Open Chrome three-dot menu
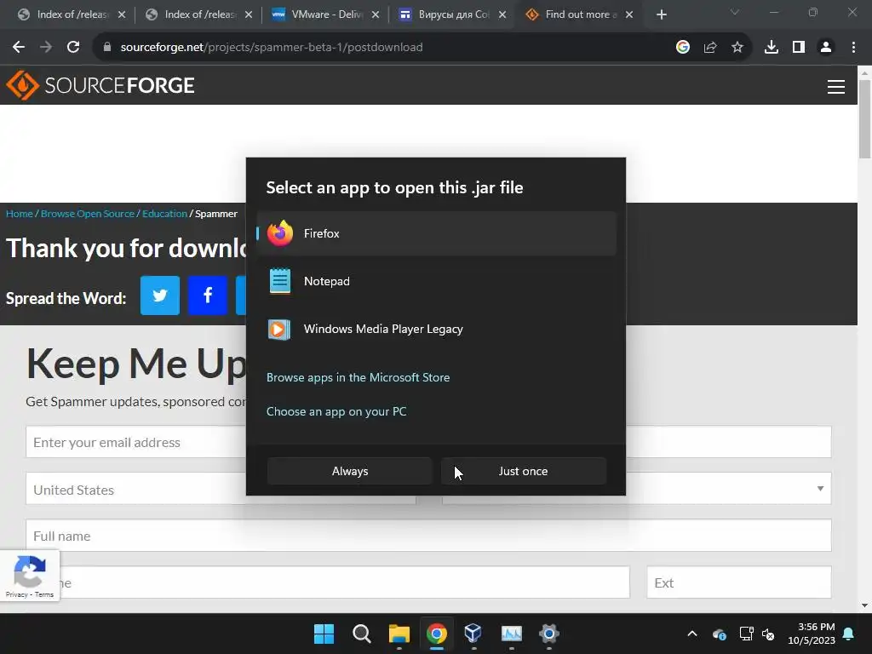The height and width of the screenshot is (654, 872). (853, 48)
